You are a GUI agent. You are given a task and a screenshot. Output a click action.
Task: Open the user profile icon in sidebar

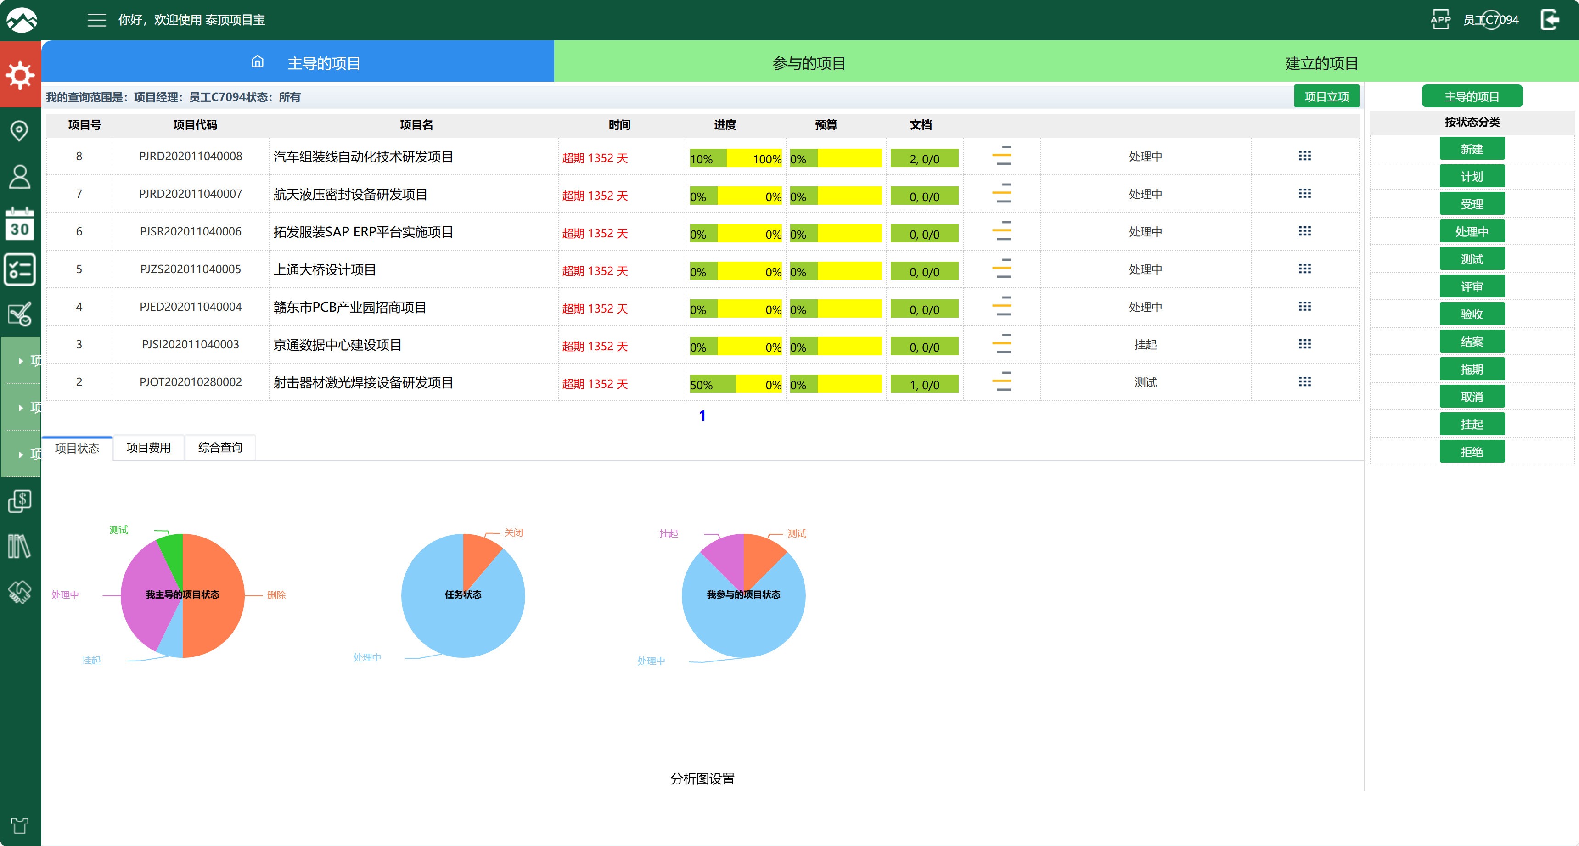coord(20,177)
